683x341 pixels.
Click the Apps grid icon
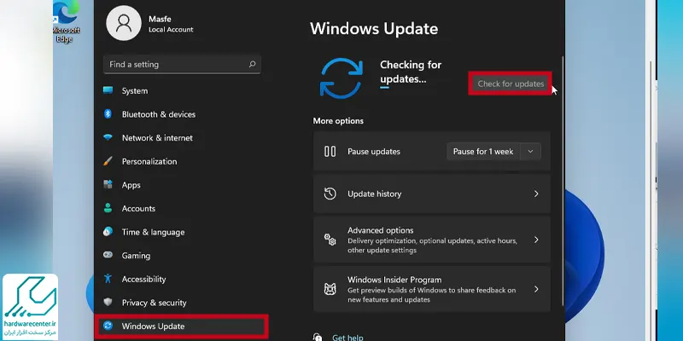tap(108, 184)
